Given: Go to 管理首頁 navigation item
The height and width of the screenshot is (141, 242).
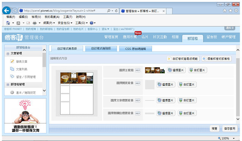Looking at the screenshot, I should (x=111, y=37).
